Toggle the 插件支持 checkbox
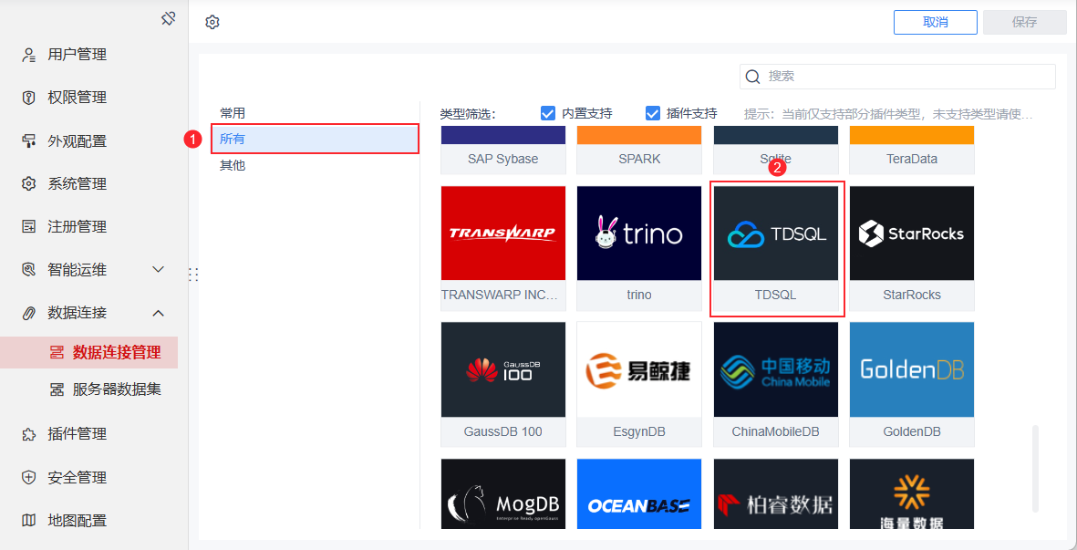1077x550 pixels. [x=653, y=113]
